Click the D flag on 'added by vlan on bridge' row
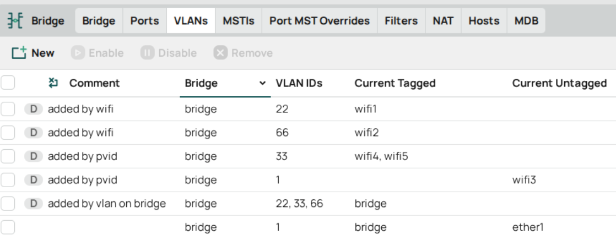616x240 pixels. (34, 204)
